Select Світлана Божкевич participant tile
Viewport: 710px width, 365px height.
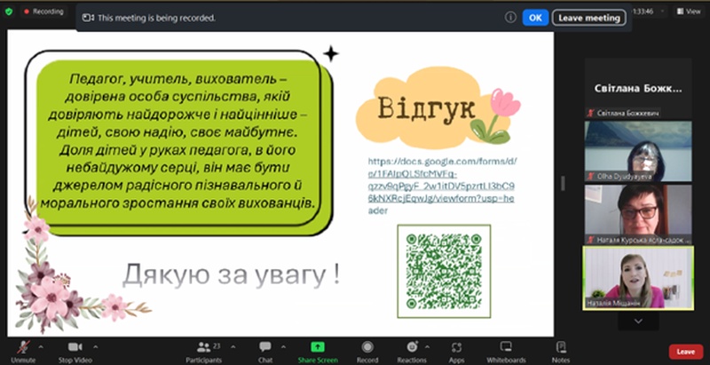tap(638, 89)
